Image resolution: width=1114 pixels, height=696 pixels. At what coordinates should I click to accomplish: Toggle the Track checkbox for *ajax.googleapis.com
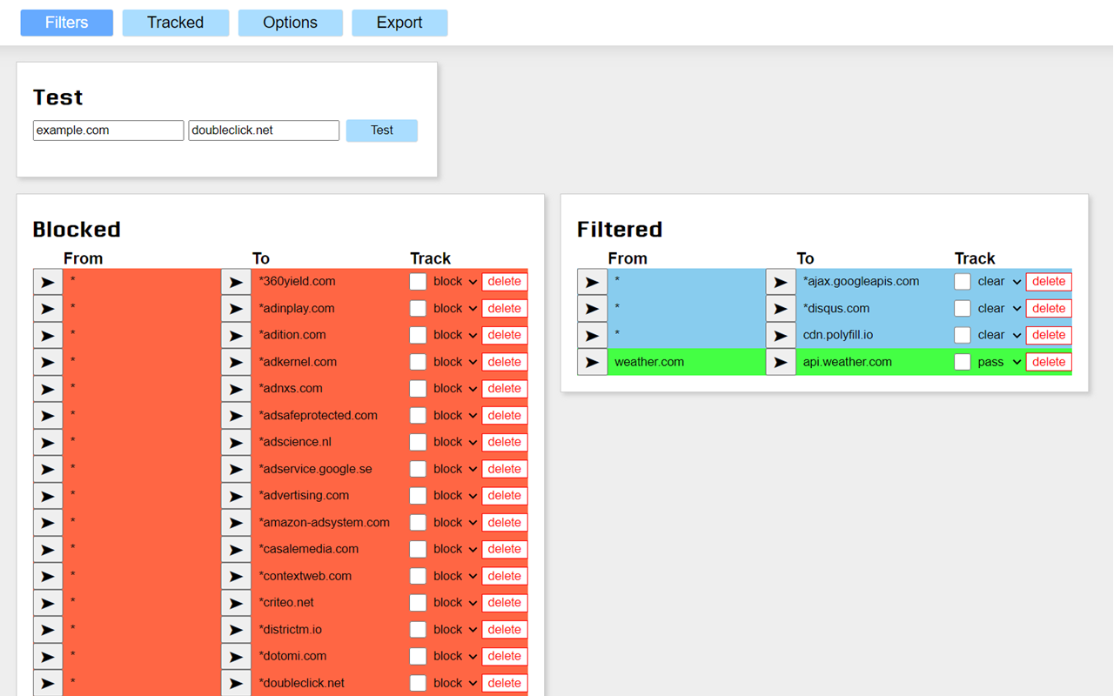coord(963,282)
